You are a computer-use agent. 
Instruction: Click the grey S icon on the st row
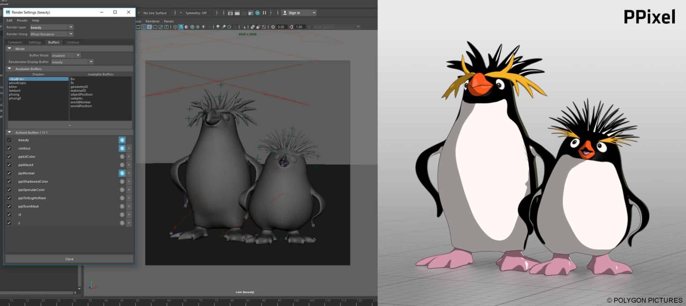tap(122, 215)
